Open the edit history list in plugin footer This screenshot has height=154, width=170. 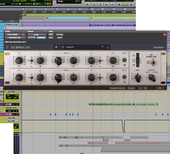click(x=146, y=88)
